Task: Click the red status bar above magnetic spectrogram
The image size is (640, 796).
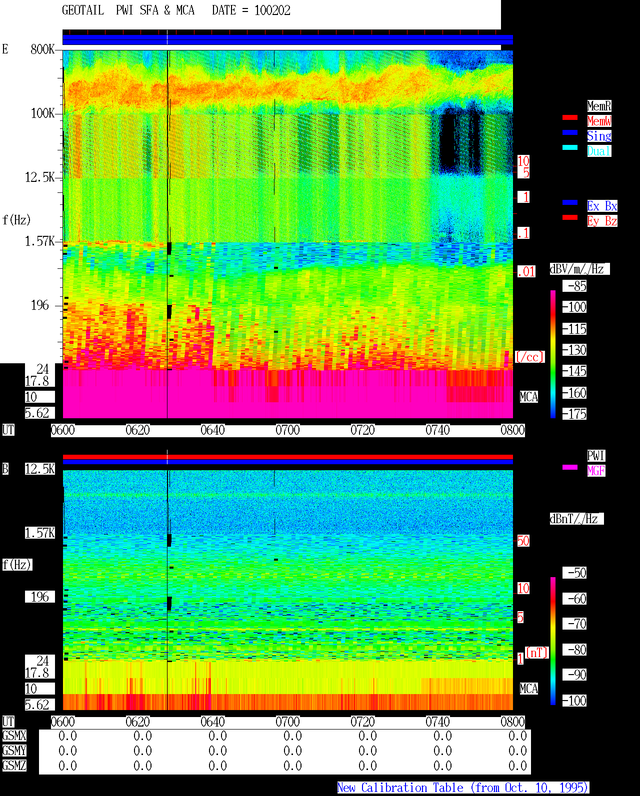Action: coord(287,457)
